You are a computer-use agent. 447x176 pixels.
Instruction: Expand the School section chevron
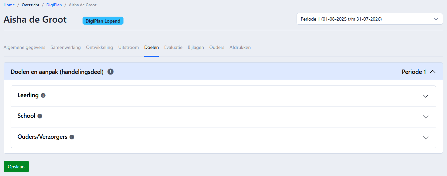coord(425,117)
